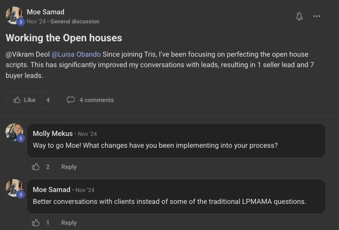Toggle the post notification bell
This screenshot has height=230, width=339.
299,16
